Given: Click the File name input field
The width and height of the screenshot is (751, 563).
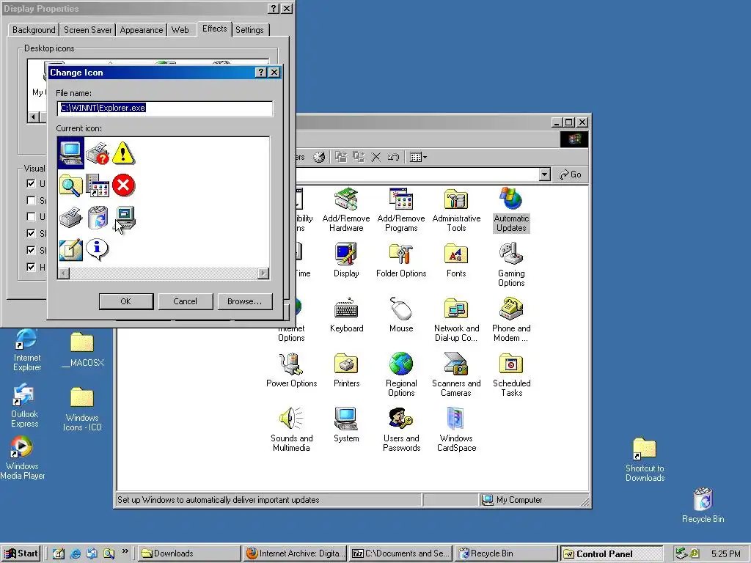Looking at the screenshot, I should point(165,108).
